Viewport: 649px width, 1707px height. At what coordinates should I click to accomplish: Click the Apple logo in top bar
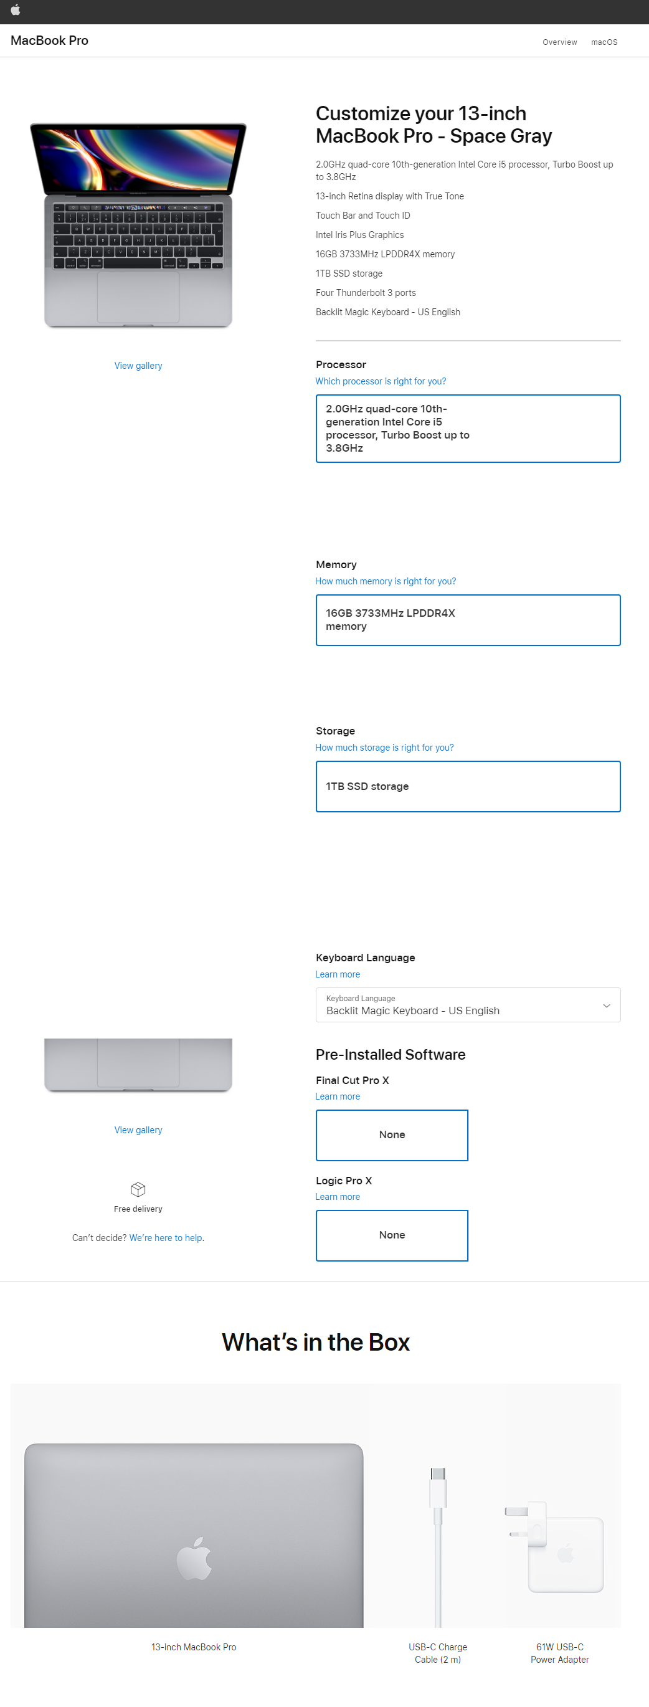[x=16, y=10]
